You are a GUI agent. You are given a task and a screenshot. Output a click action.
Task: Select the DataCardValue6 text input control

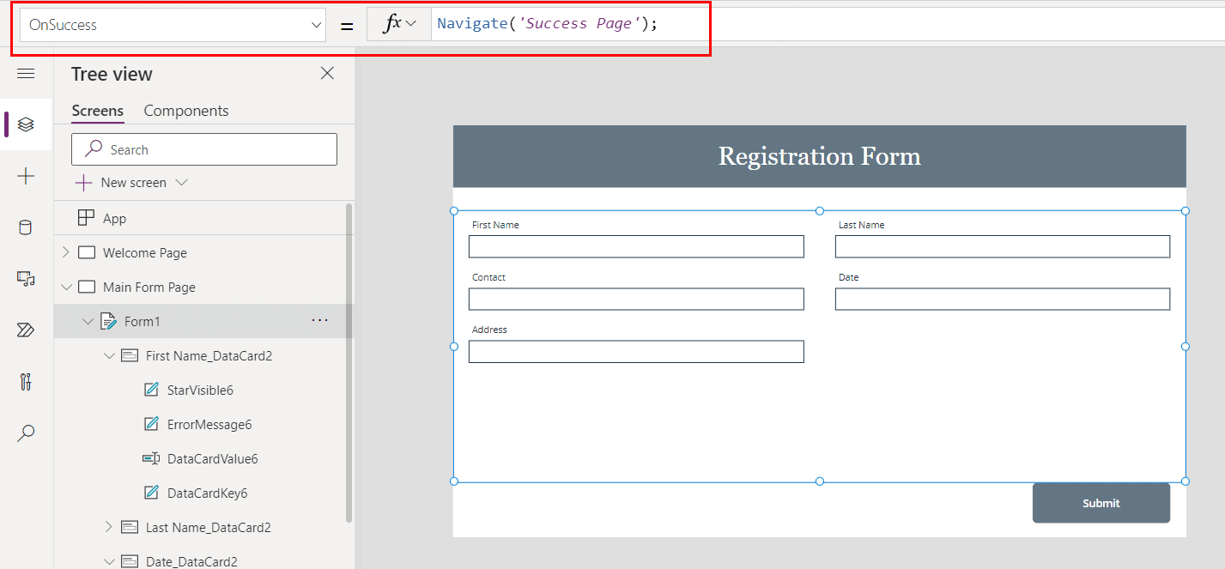click(213, 458)
